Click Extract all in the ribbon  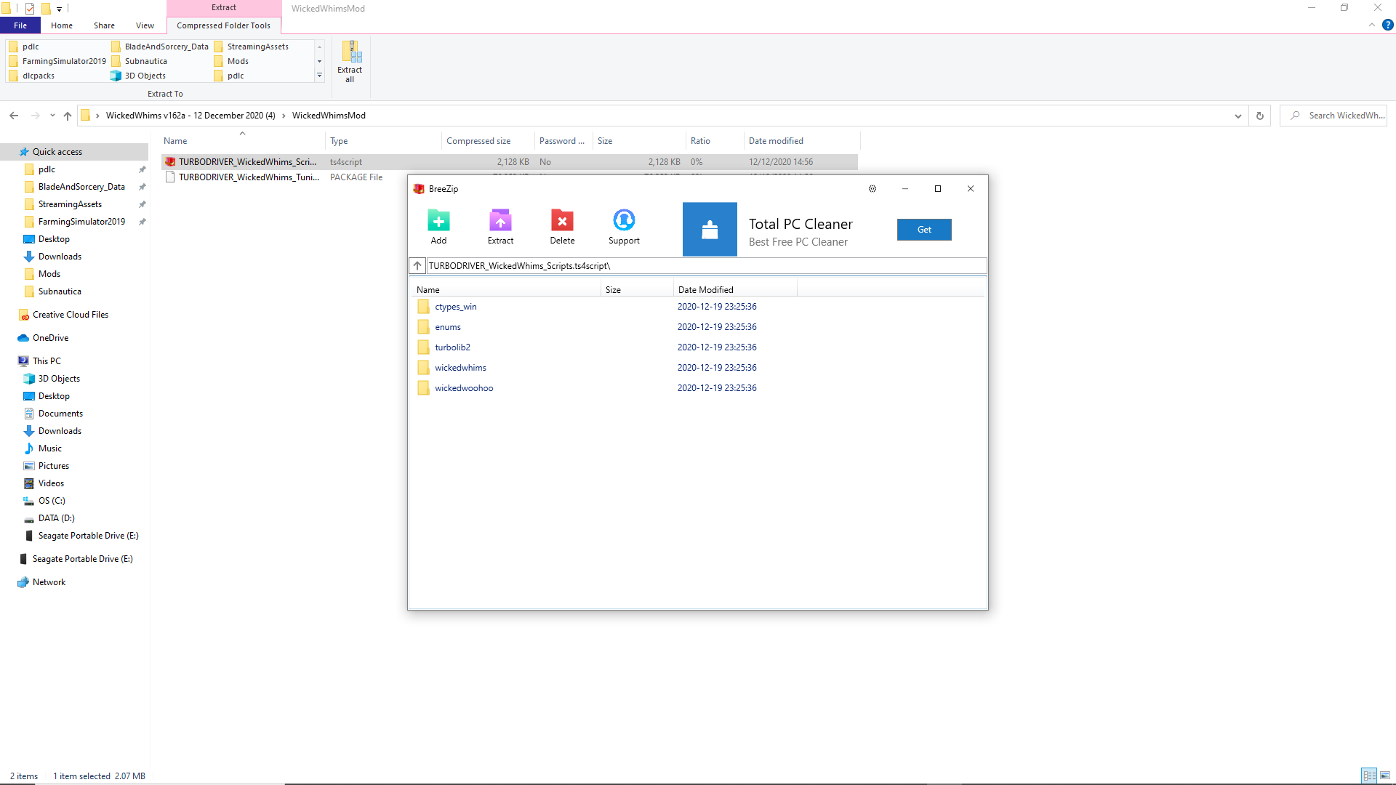click(350, 61)
